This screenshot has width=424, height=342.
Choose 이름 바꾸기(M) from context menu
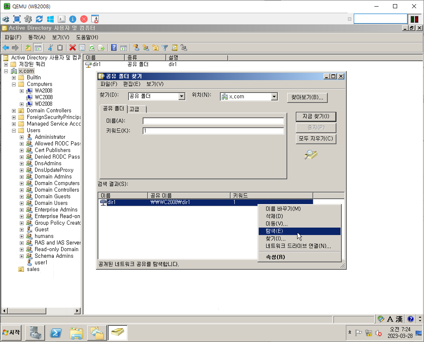[300, 209]
